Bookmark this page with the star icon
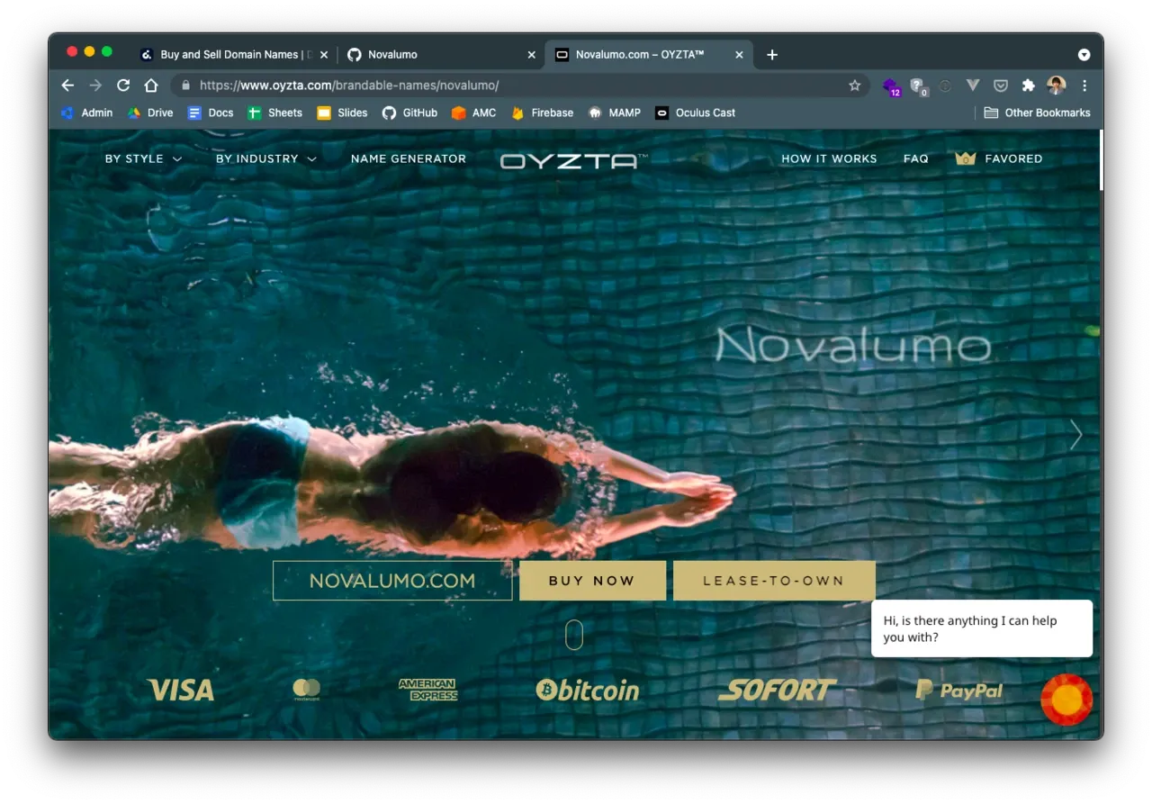The width and height of the screenshot is (1152, 804). (854, 86)
